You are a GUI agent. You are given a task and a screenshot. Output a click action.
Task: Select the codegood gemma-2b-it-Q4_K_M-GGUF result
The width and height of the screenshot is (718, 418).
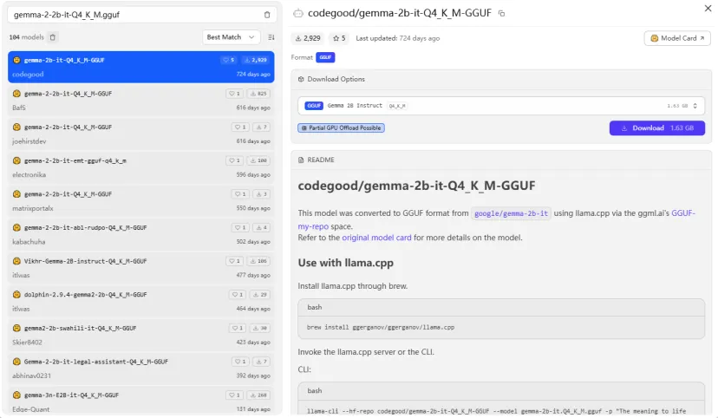pyautogui.click(x=141, y=67)
